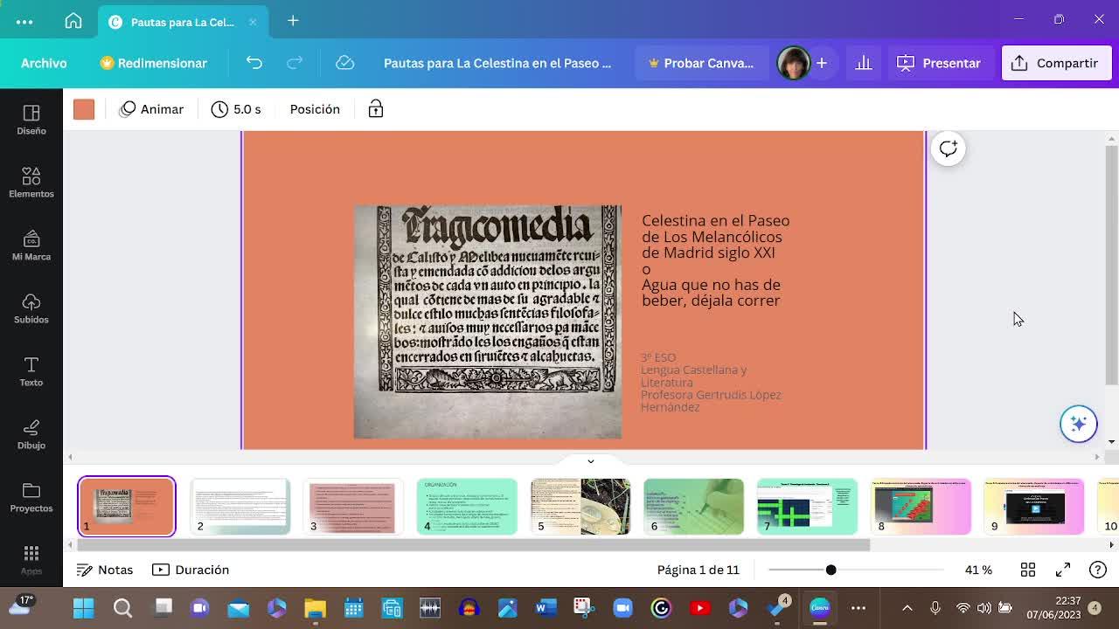Open File Explorer from the taskbar
Viewport: 1119px width, 629px height.
(x=315, y=608)
